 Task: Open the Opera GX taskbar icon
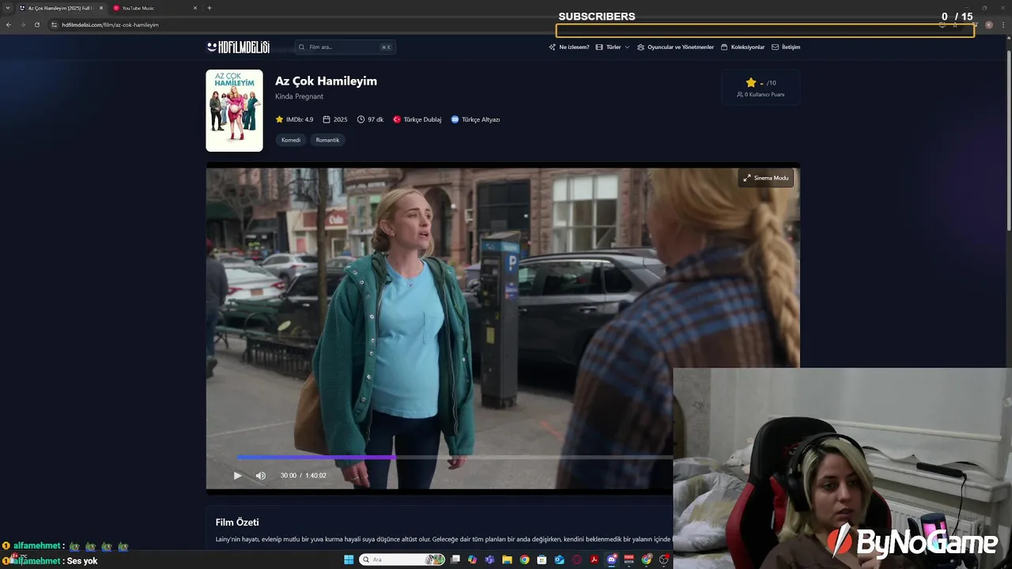click(x=576, y=560)
